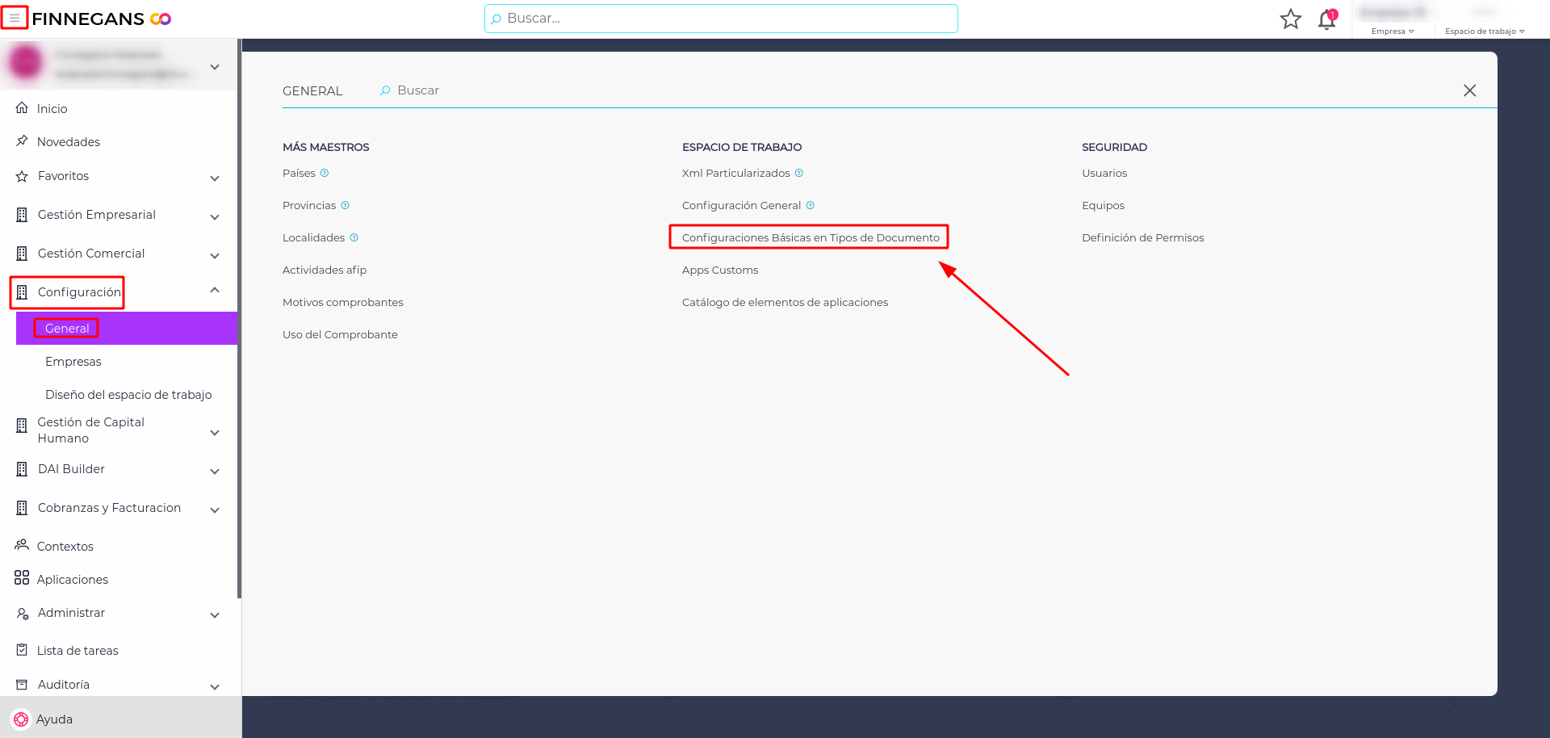The height and width of the screenshot is (738, 1550).
Task: Click the Gestión Comercial building icon
Action: (x=22, y=254)
